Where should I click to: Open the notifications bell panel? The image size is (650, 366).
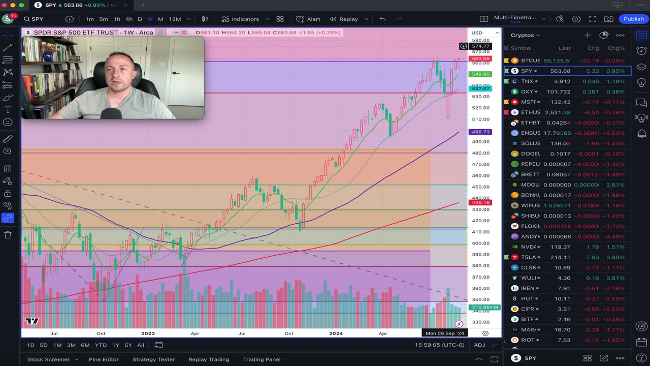coord(641,134)
